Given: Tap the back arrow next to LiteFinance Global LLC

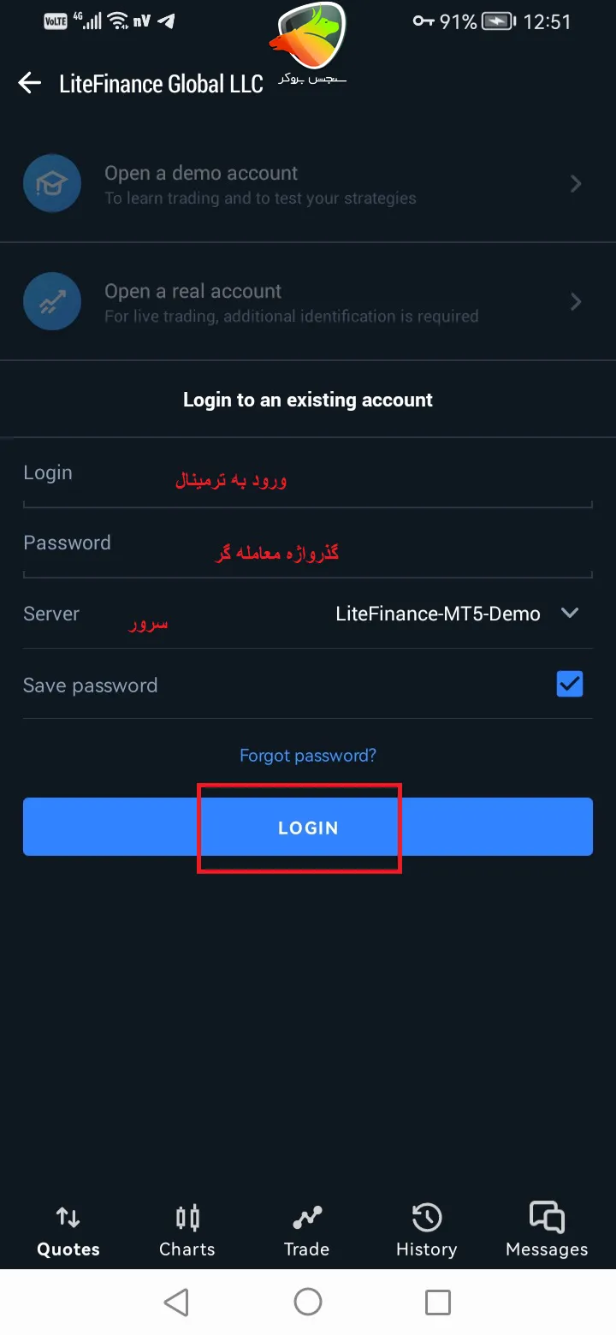Looking at the screenshot, I should coord(29,83).
